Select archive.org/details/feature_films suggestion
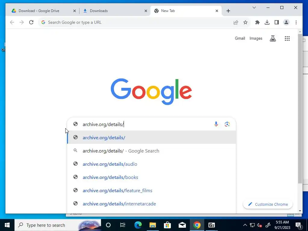Screen dimensions: 308x231 [x=152, y=190]
